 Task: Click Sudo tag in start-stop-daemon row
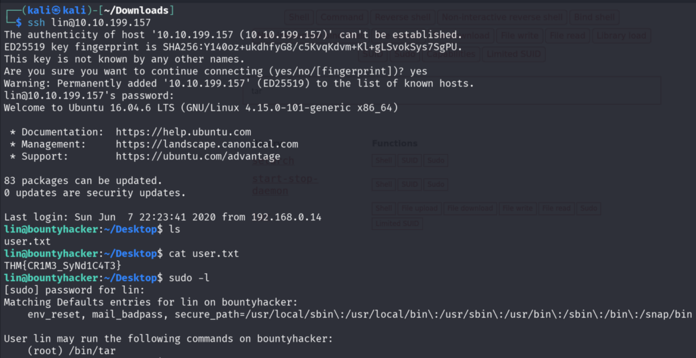point(435,184)
